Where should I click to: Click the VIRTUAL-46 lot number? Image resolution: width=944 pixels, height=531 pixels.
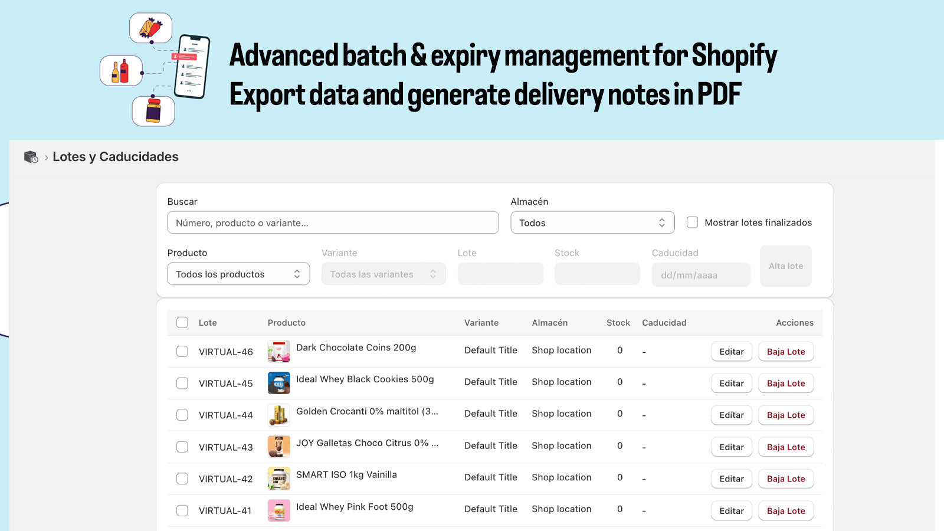click(226, 352)
